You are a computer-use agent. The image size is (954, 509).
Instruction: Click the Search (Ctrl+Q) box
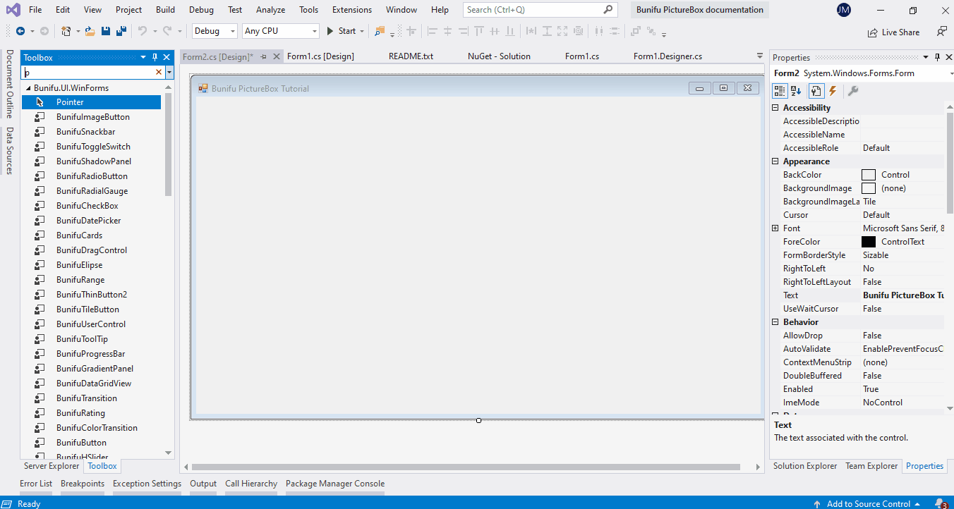pos(541,10)
